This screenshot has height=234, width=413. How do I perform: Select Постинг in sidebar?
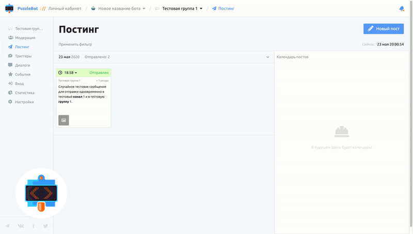pos(22,47)
